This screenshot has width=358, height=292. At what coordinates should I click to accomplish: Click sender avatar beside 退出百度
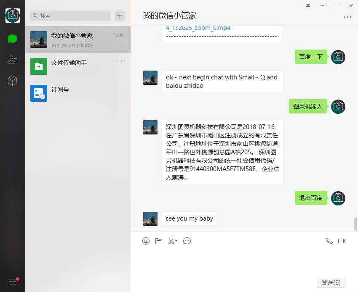[338, 198]
